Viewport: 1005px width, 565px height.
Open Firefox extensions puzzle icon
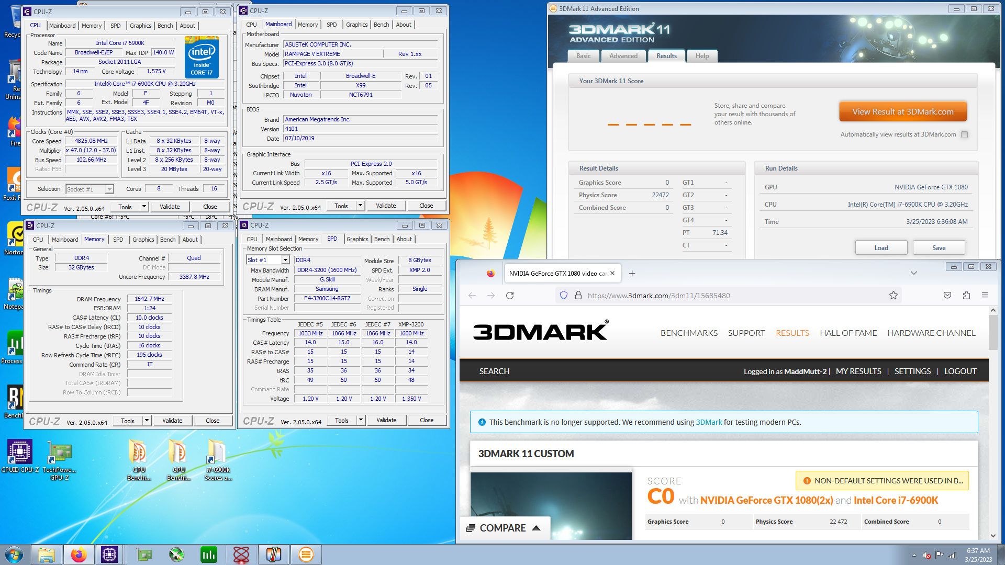point(966,296)
